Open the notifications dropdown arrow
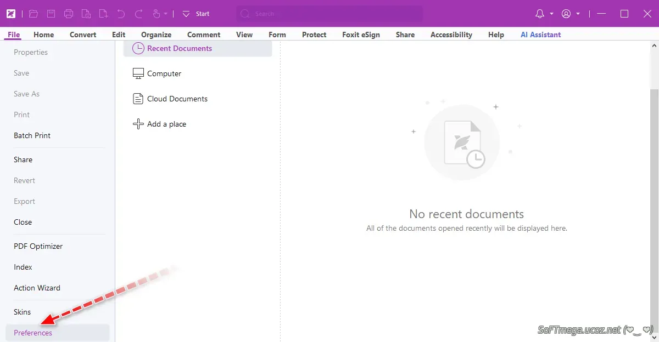Screen dimensions: 659x342 point(551,14)
